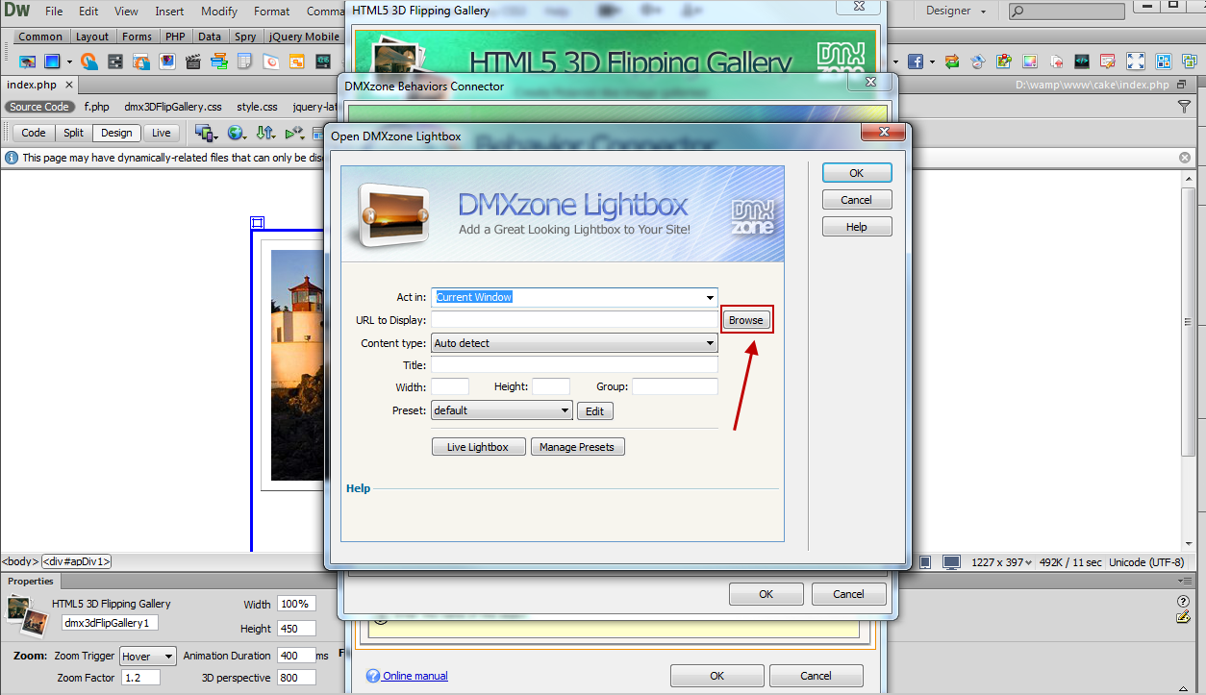1206x695 pixels.
Task: Click OK in the HTML5 3D Flipping Gallery window
Action: pyautogui.click(x=716, y=676)
